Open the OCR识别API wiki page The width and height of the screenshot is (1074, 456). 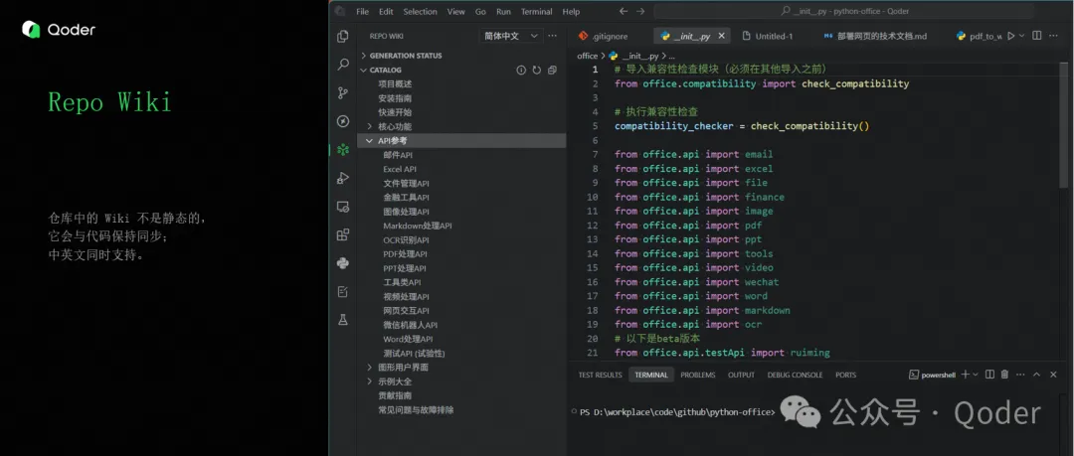click(x=406, y=239)
